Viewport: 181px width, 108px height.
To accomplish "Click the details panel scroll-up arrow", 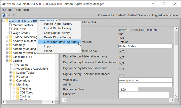I will pyautogui.click(x=176, y=29).
